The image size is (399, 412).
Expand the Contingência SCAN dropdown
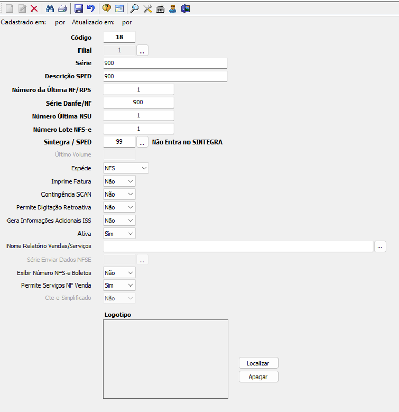pos(119,195)
